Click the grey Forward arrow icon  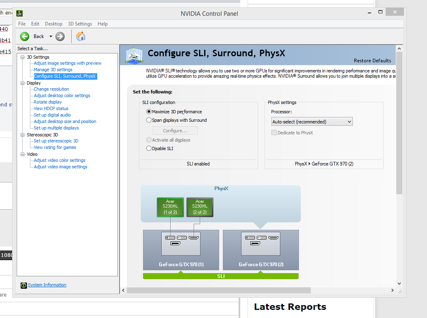[60, 36]
